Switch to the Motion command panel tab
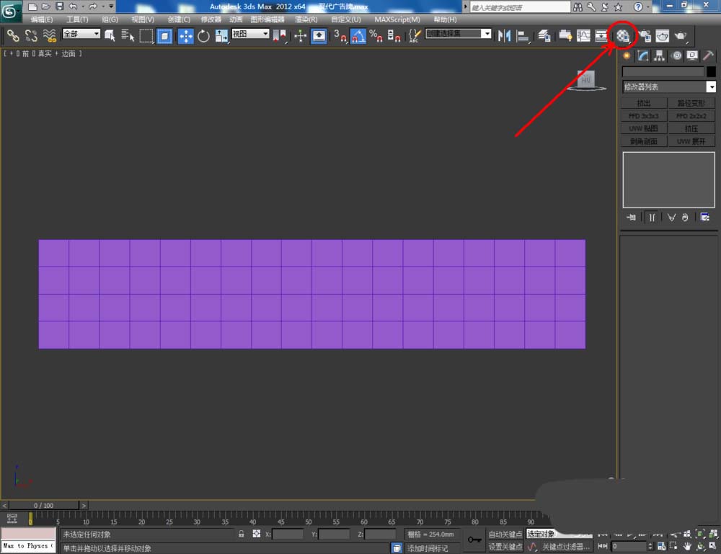The height and width of the screenshot is (554, 721). pyautogui.click(x=676, y=56)
